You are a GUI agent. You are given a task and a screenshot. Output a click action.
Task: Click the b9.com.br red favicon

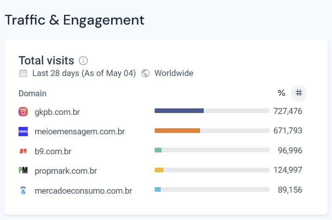(23, 151)
